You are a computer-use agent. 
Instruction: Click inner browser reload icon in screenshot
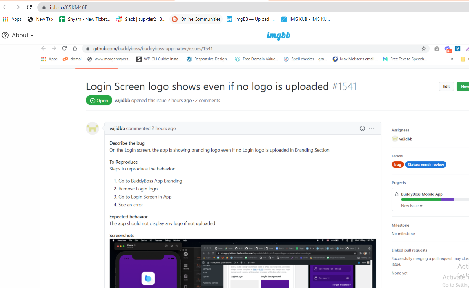point(64,48)
